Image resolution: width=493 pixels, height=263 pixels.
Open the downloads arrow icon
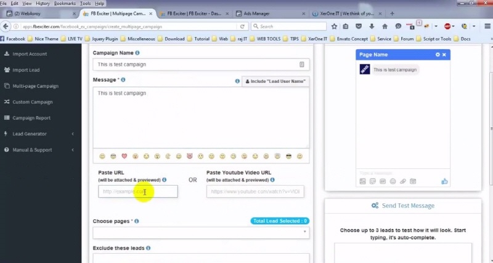pos(372,26)
